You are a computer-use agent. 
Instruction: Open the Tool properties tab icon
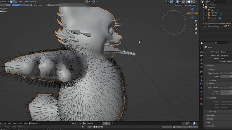click(x=202, y=48)
